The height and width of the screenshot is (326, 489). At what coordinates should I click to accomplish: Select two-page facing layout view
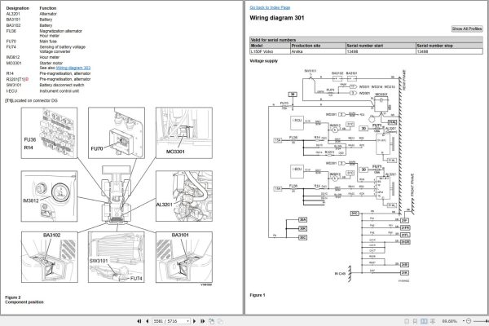pos(424,321)
